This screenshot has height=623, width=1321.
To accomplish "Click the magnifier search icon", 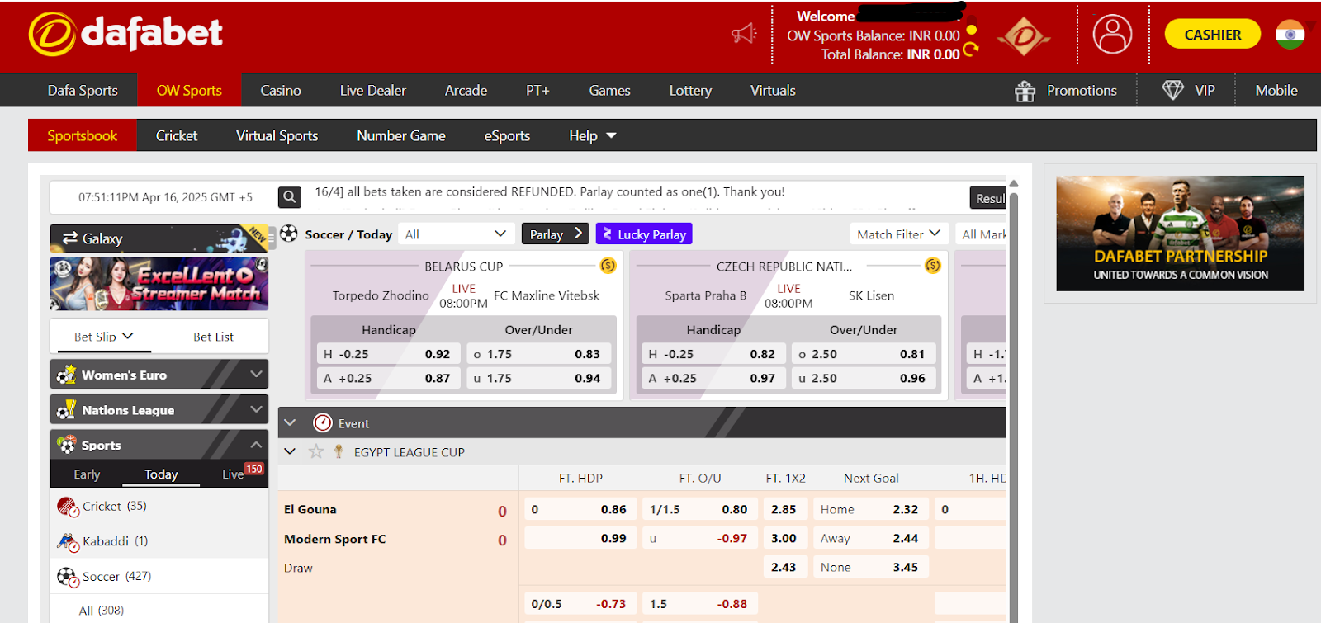I will click(289, 197).
